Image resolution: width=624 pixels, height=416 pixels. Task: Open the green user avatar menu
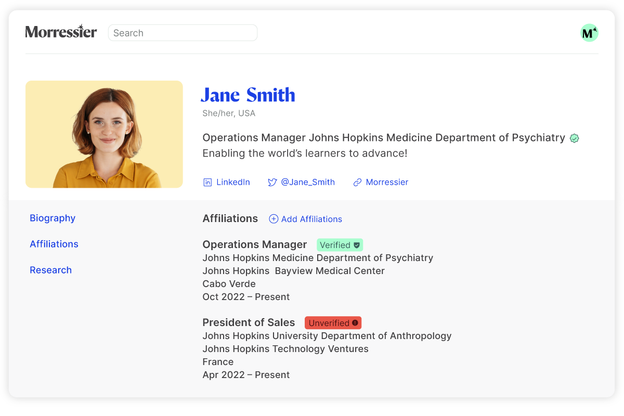(x=589, y=33)
